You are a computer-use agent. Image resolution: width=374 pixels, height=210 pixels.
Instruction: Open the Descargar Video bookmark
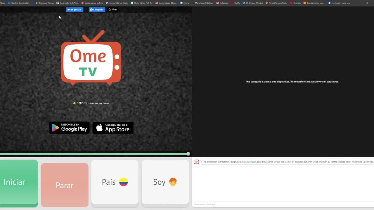45,3
